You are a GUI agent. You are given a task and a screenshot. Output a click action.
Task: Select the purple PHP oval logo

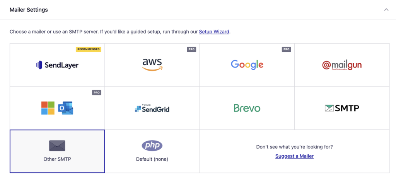(152, 146)
